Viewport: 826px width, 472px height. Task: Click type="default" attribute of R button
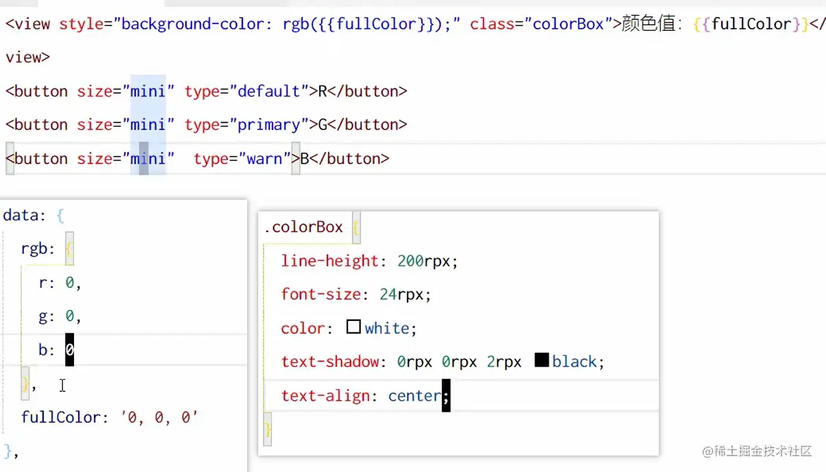tap(247, 91)
